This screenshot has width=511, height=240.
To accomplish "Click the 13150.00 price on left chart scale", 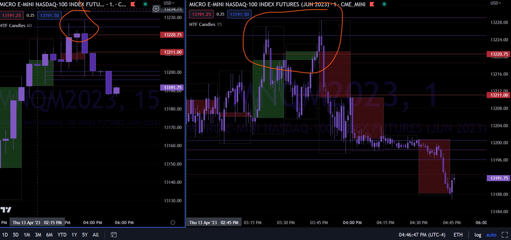I will click(x=173, y=164).
